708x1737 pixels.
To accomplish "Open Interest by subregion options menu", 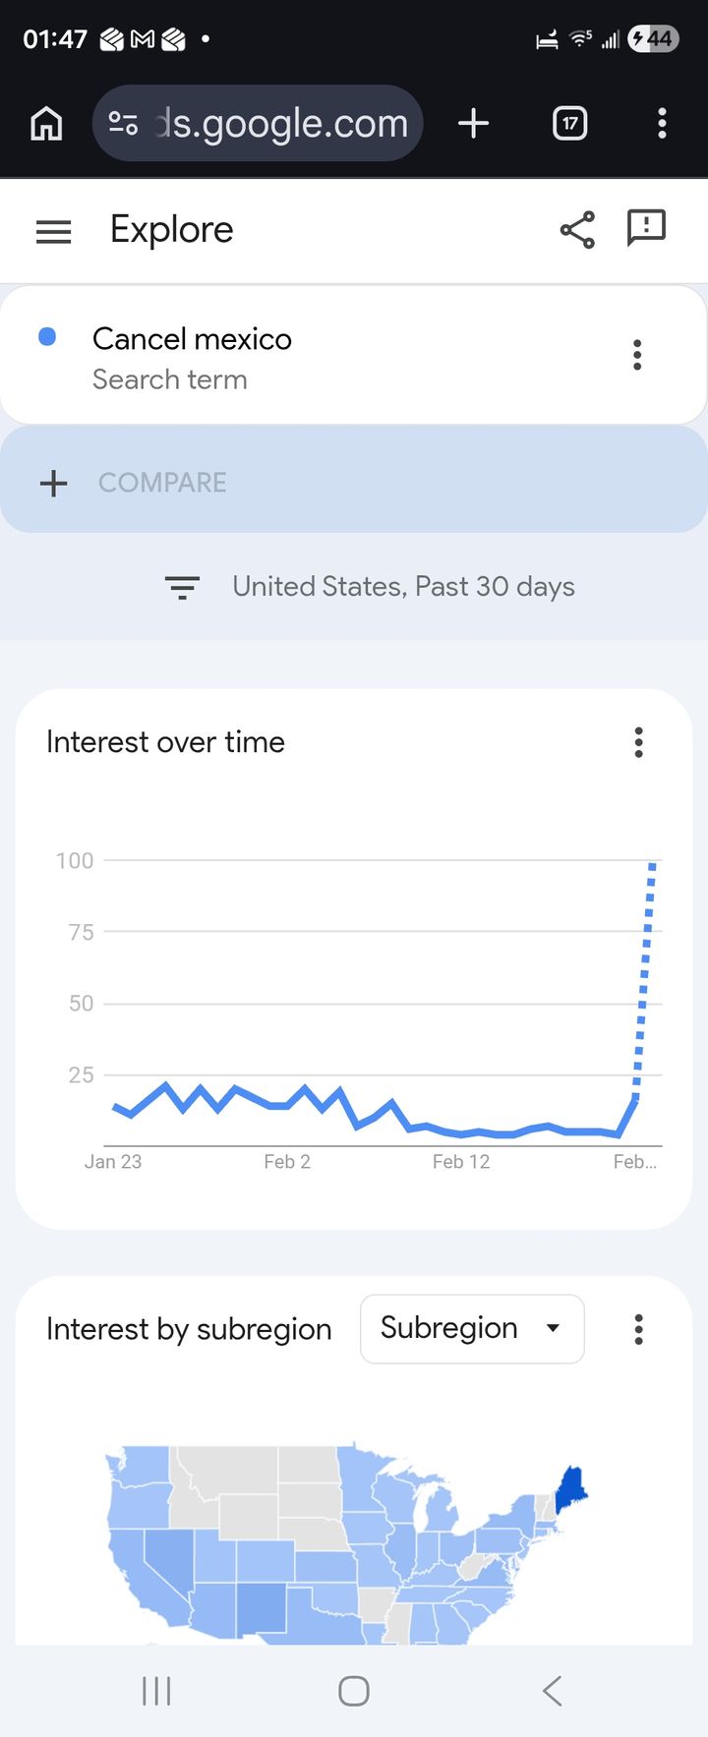I will (638, 1329).
